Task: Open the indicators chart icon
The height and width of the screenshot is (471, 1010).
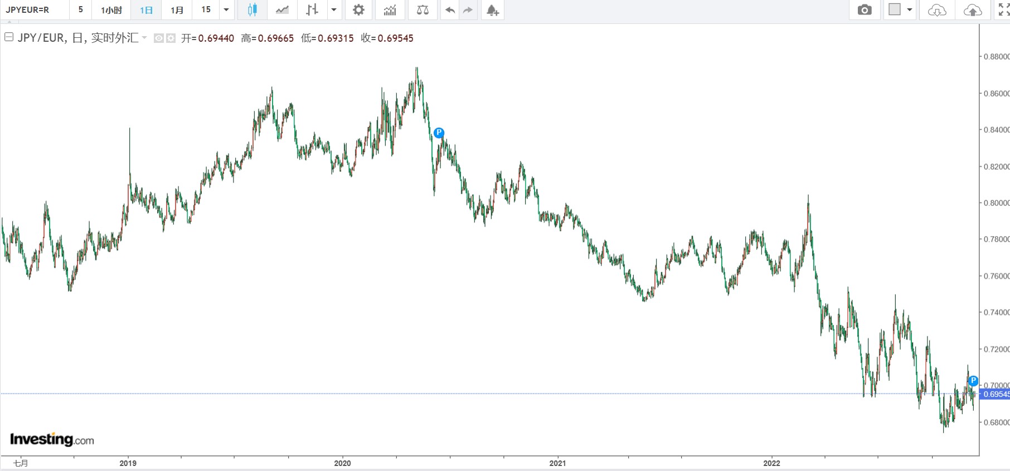Action: 390,10
